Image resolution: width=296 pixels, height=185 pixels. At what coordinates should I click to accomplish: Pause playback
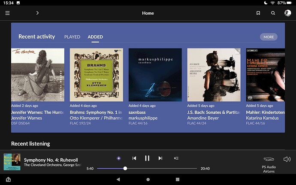click(x=147, y=158)
